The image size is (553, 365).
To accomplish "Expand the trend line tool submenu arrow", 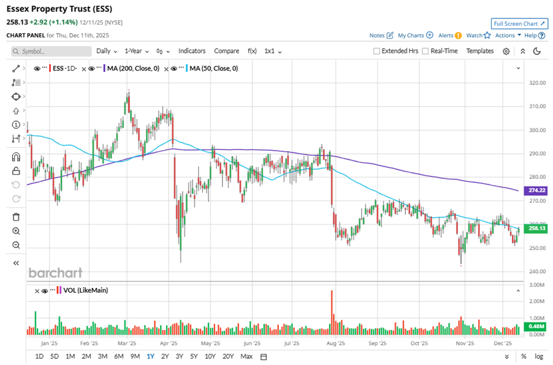I will tap(24, 69).
